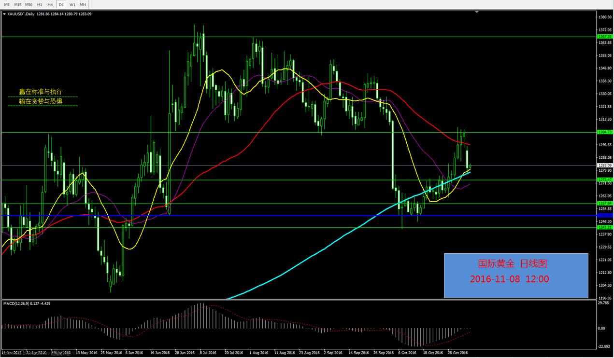This screenshot has width=614, height=358.
Task: Click the MACD(12,26,9) indicator label
Action: pos(27,303)
